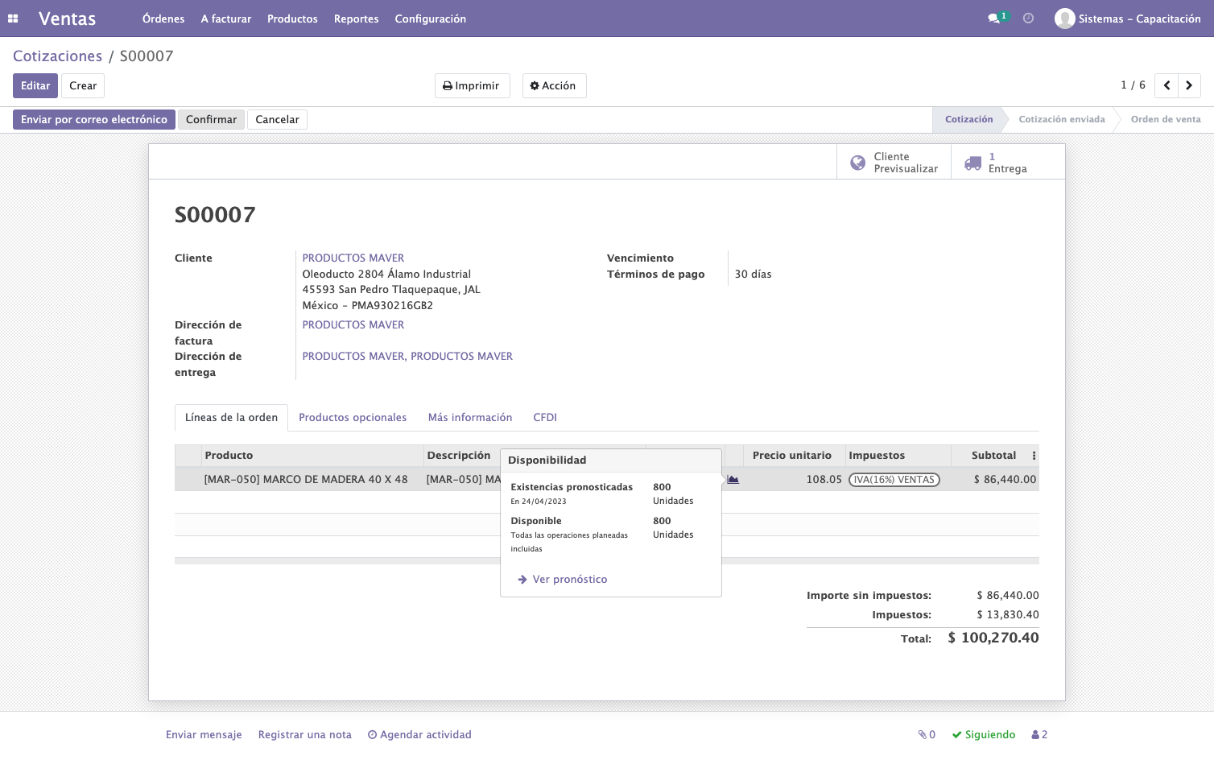Open the Productos menu
Viewport: 1214px width, 760px height.
(292, 19)
